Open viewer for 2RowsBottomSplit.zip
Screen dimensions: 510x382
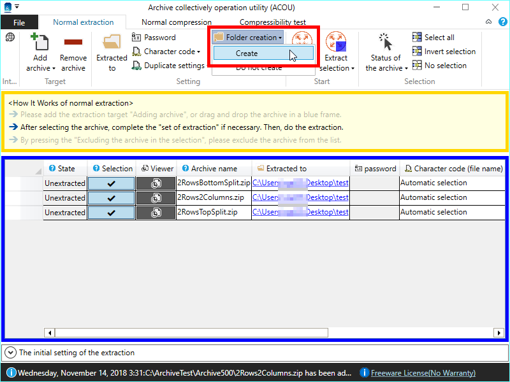tap(156, 183)
